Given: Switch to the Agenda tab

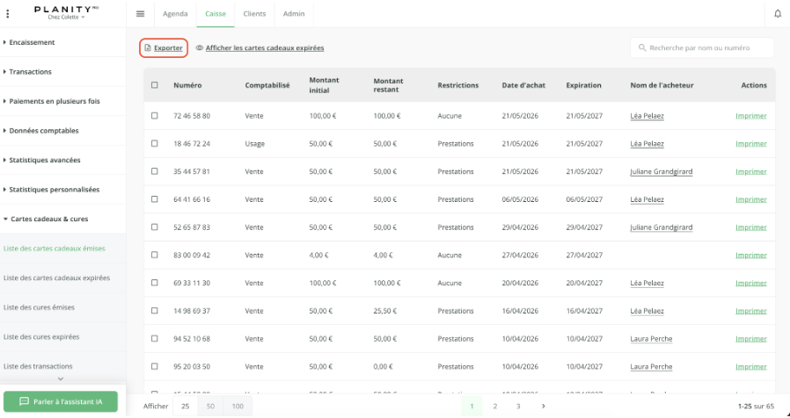Looking at the screenshot, I should pyautogui.click(x=175, y=13).
